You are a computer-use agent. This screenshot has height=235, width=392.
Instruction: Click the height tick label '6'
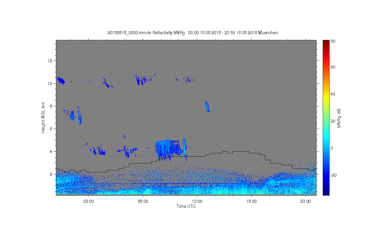(x=51, y=129)
